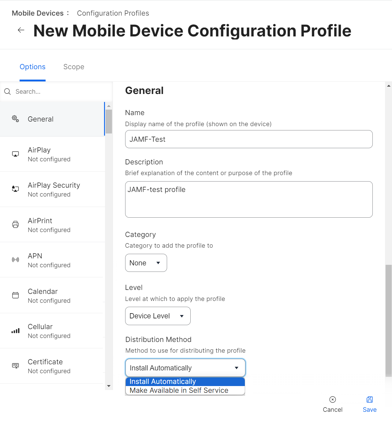Click the Certificate payload icon
This screenshot has width=392, height=424.
[15, 366]
